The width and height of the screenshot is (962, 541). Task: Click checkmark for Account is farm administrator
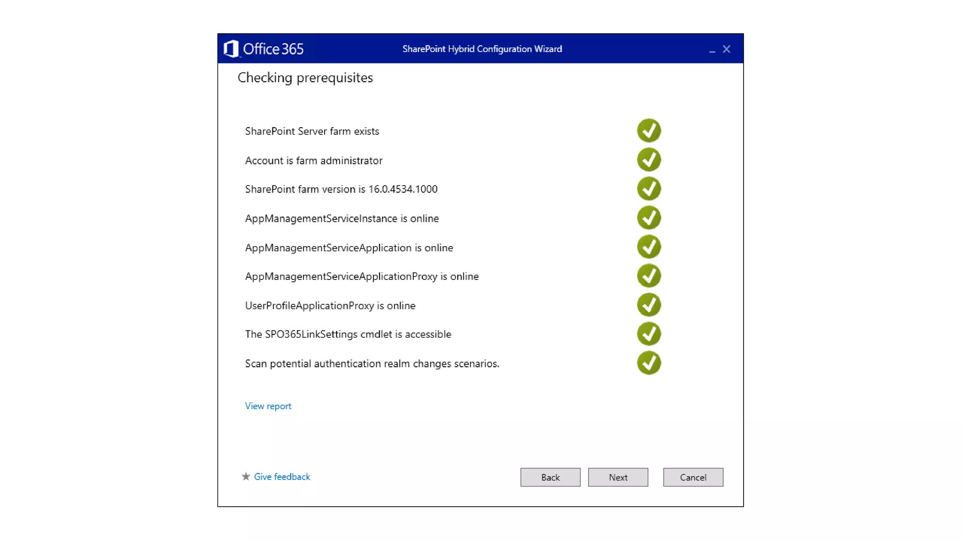(x=649, y=160)
